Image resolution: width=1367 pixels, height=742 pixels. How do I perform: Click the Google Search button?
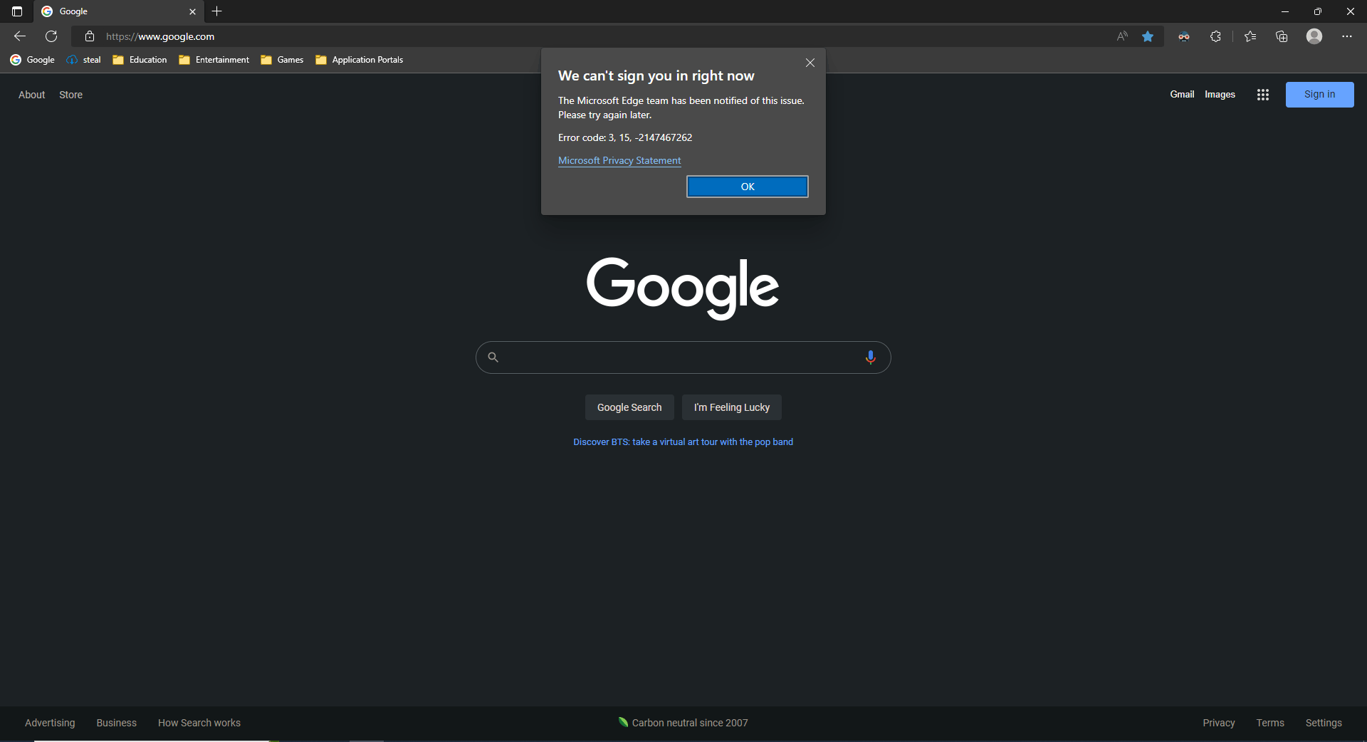tap(629, 407)
